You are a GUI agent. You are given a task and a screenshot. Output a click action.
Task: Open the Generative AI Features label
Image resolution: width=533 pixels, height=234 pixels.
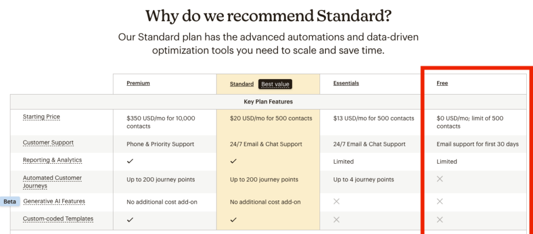54,201
